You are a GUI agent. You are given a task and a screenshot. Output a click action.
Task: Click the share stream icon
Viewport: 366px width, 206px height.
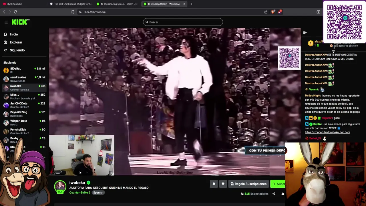tap(274, 194)
